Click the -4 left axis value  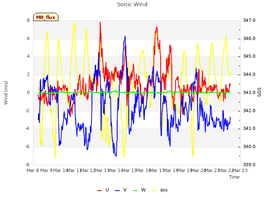pos(27,129)
